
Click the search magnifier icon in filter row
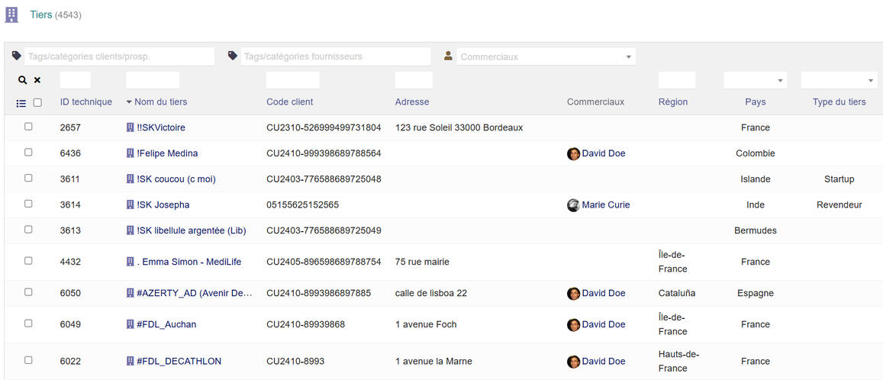(x=23, y=80)
